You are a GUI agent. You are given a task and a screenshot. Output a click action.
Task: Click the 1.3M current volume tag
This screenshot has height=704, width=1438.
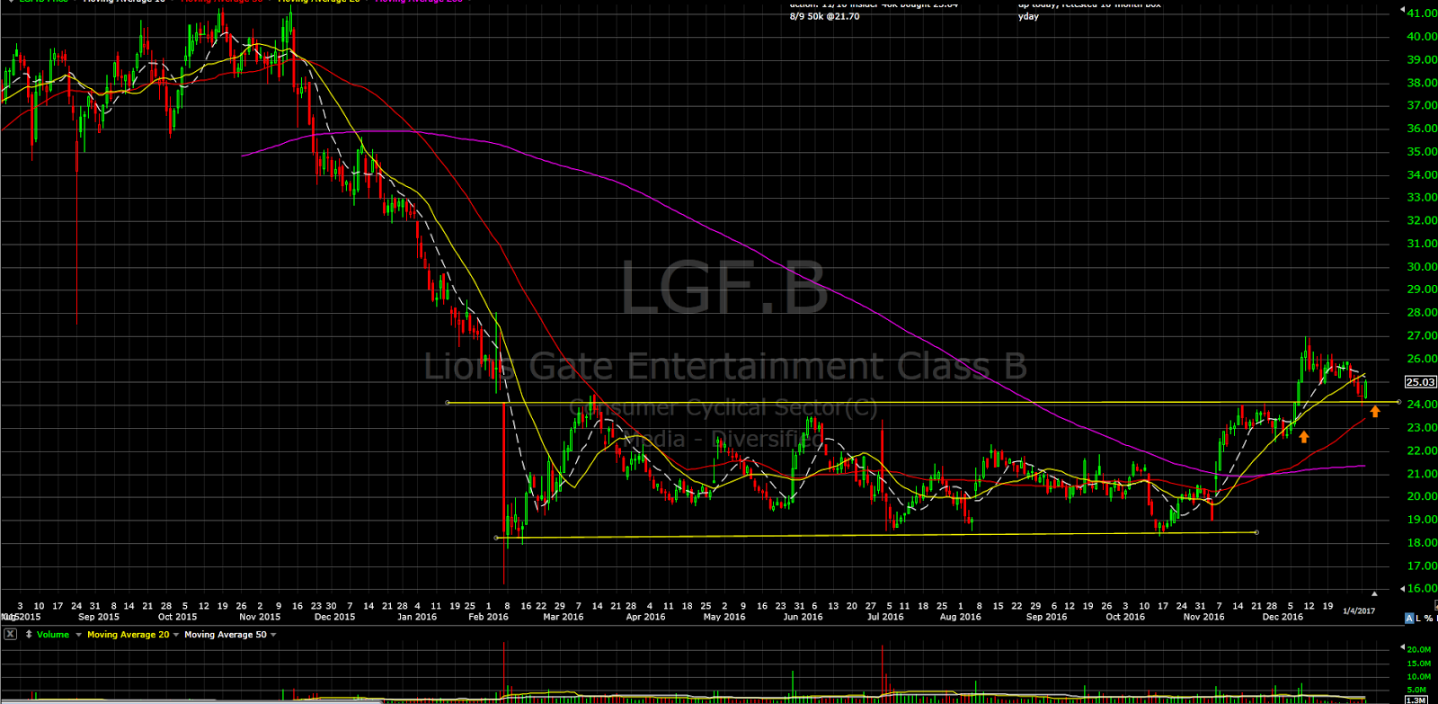[1416, 700]
